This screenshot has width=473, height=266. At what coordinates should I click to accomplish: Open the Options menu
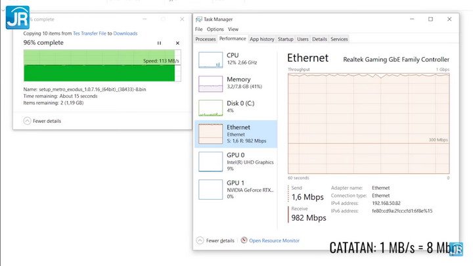pos(215,30)
